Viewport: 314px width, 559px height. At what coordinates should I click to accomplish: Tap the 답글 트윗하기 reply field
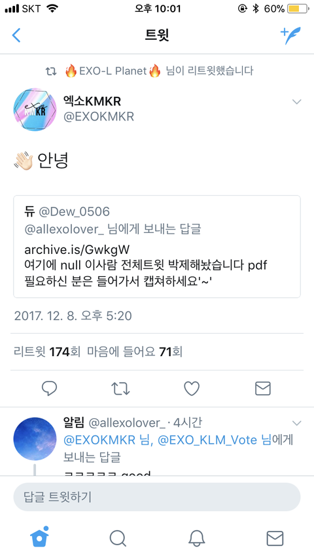click(x=157, y=497)
